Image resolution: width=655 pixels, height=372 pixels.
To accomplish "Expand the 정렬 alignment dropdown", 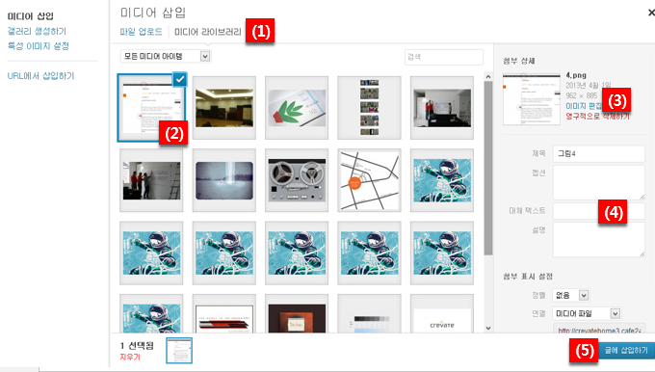I will (570, 295).
